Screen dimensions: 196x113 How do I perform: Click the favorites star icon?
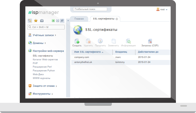[x=36, y=20]
